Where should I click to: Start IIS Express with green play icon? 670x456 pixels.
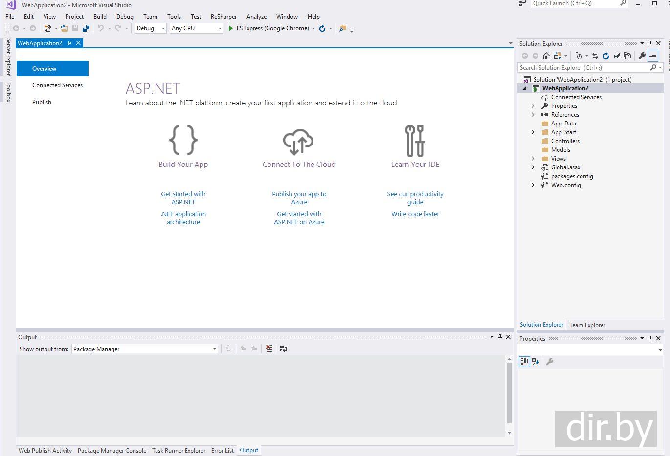tap(231, 28)
